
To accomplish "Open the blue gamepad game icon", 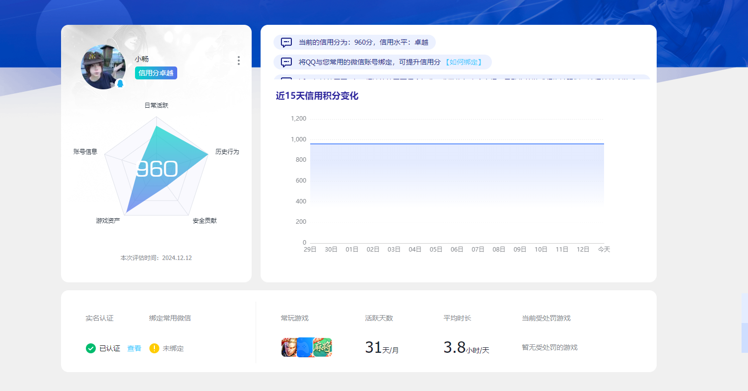I will [305, 347].
